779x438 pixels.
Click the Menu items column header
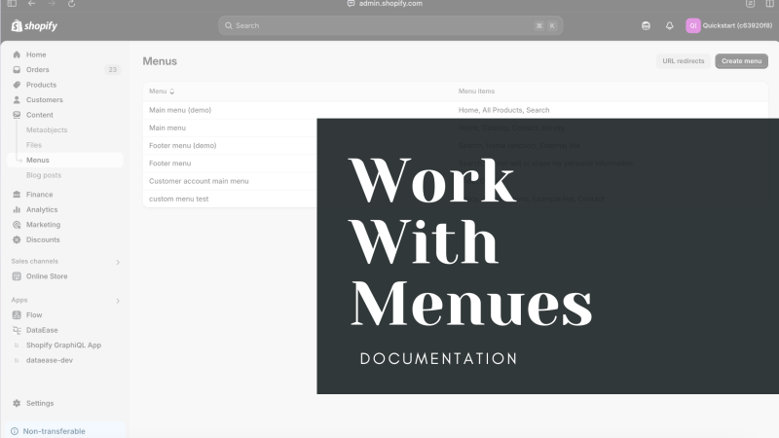pyautogui.click(x=476, y=91)
